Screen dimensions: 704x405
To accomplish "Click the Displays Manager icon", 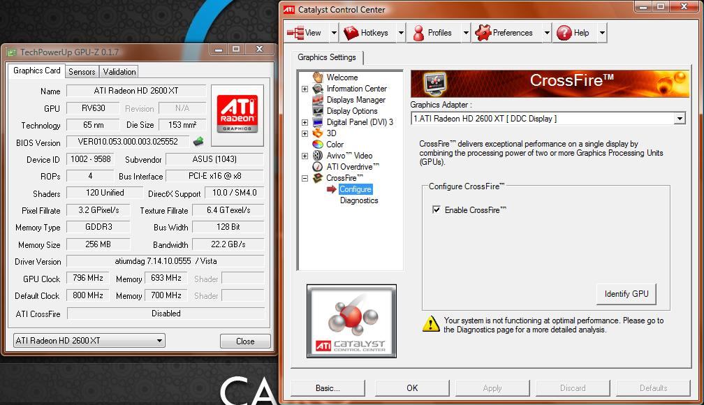I will (318, 100).
